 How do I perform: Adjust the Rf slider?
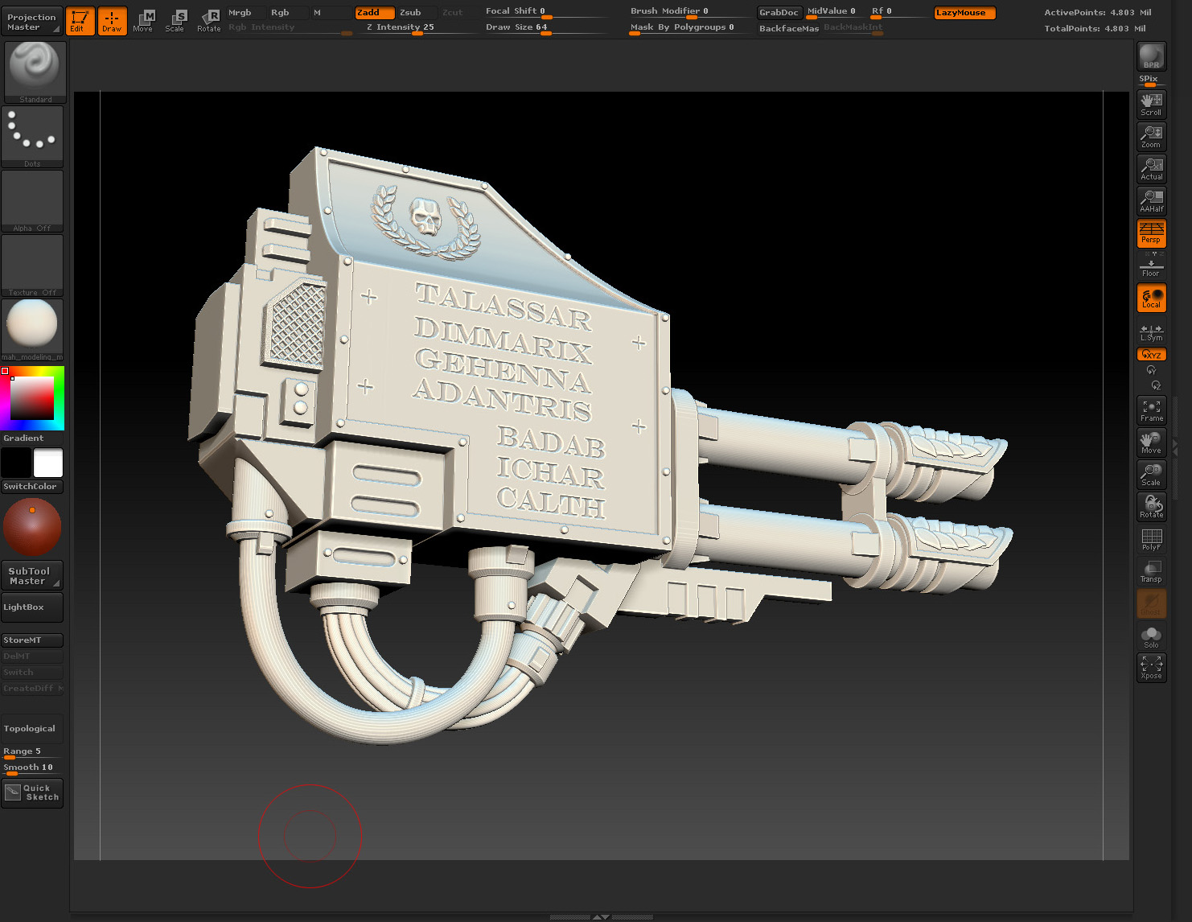coord(898,12)
